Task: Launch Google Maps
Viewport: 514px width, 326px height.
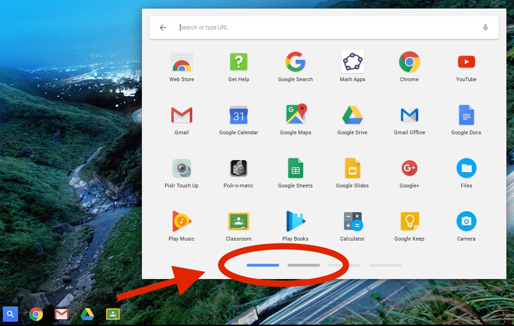Action: (295, 114)
